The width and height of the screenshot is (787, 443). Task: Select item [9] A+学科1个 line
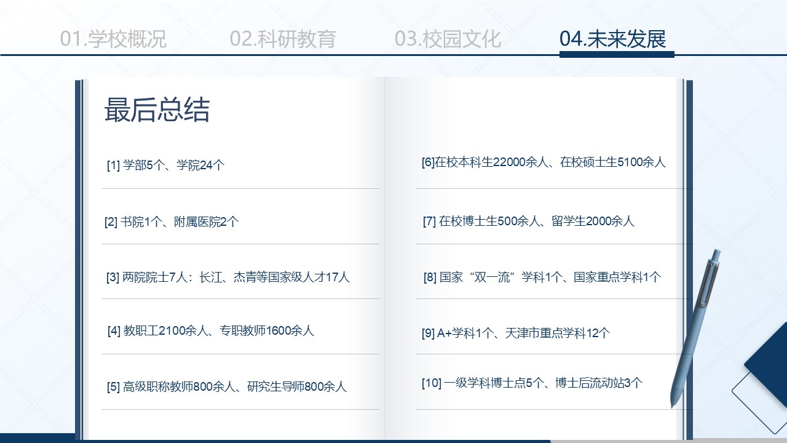[516, 333]
